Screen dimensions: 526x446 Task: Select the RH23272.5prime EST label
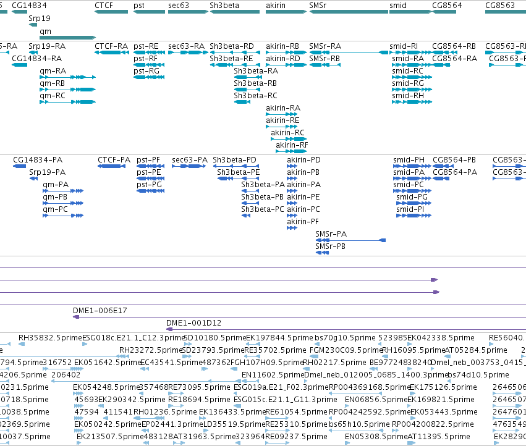151,350
